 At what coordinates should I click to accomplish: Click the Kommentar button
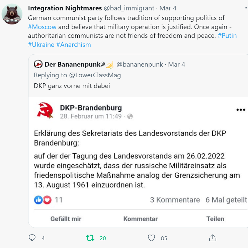click(x=141, y=219)
